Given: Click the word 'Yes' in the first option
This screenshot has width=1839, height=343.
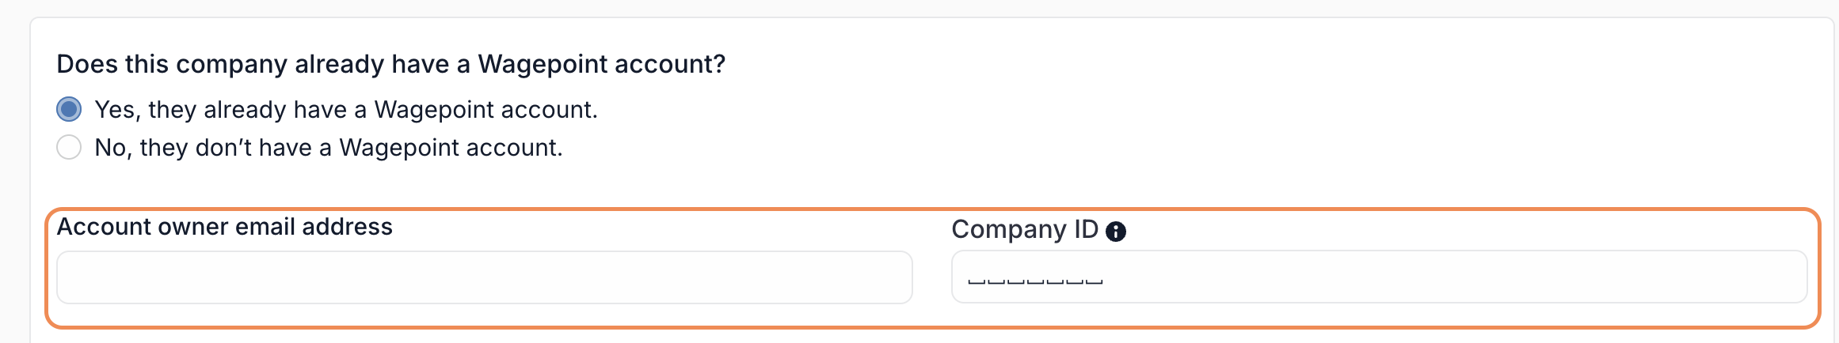Looking at the screenshot, I should point(116,109).
